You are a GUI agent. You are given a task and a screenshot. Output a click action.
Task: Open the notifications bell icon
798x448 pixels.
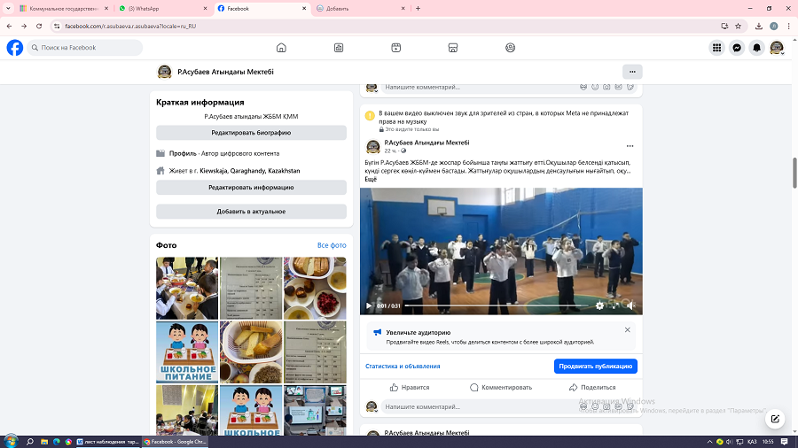pyautogui.click(x=756, y=48)
